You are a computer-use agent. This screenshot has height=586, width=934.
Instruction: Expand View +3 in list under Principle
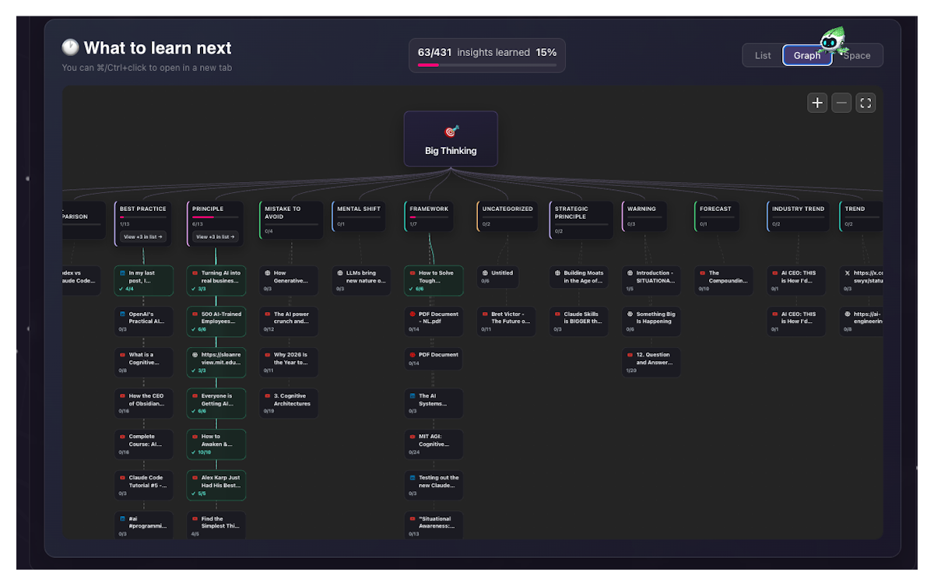(x=215, y=237)
